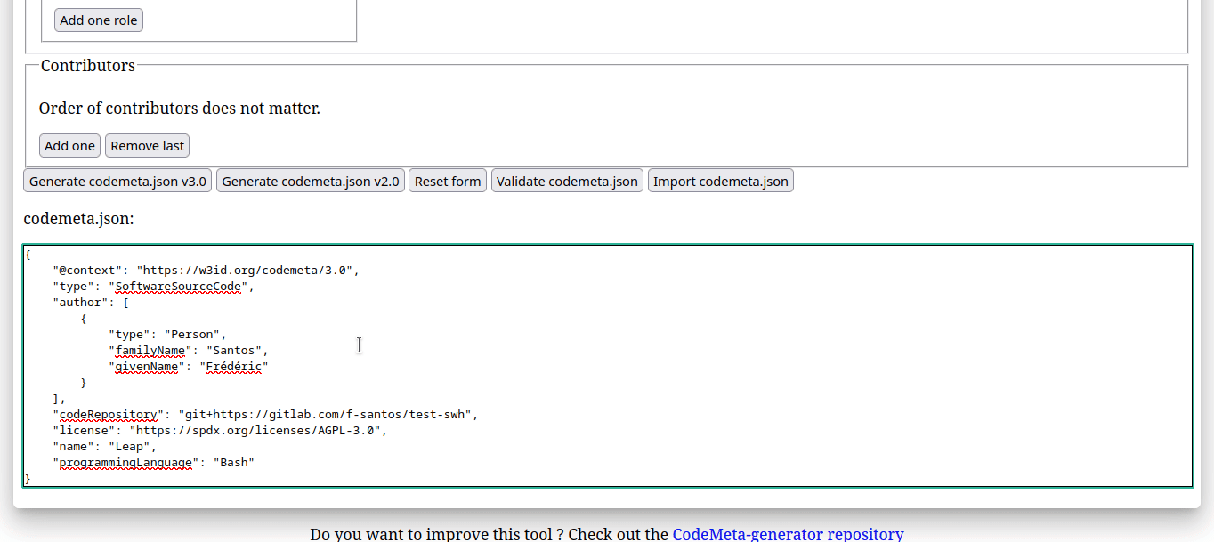Click the Contributors section heading

click(x=86, y=65)
